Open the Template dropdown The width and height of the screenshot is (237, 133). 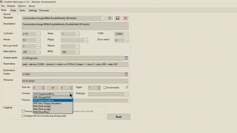(103, 18)
